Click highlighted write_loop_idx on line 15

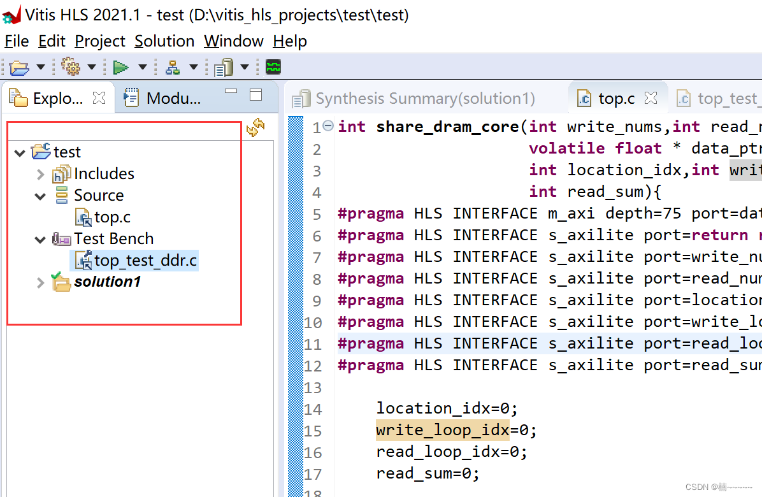tap(443, 431)
